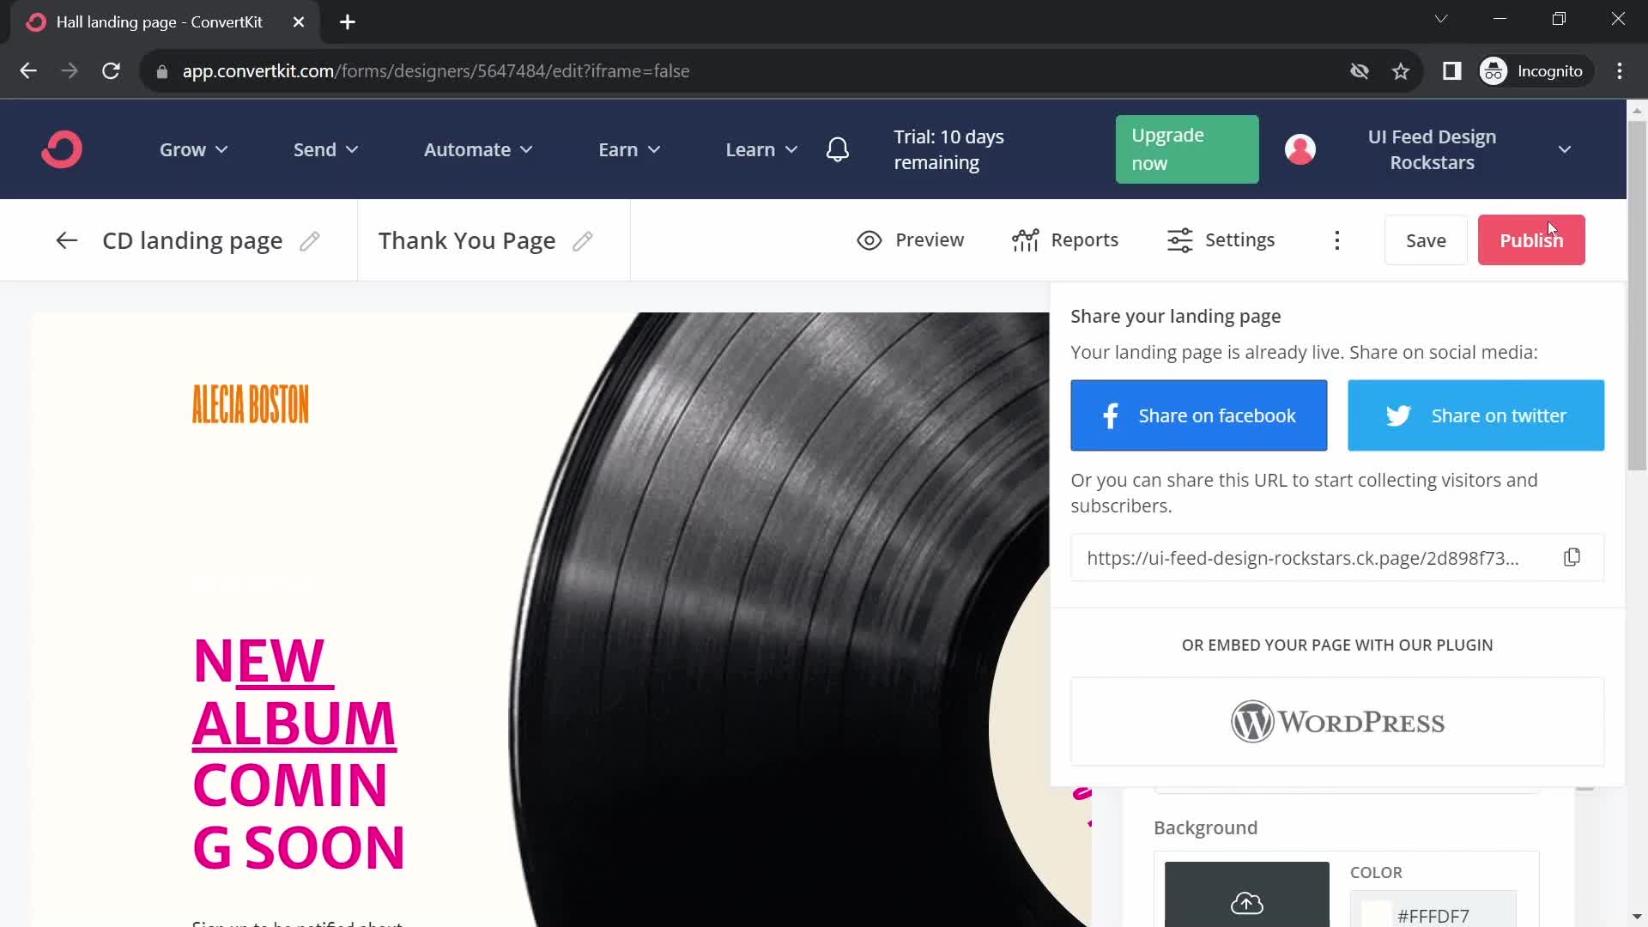Select the Thank You Page tab
The width and height of the screenshot is (1648, 927).
tap(469, 239)
